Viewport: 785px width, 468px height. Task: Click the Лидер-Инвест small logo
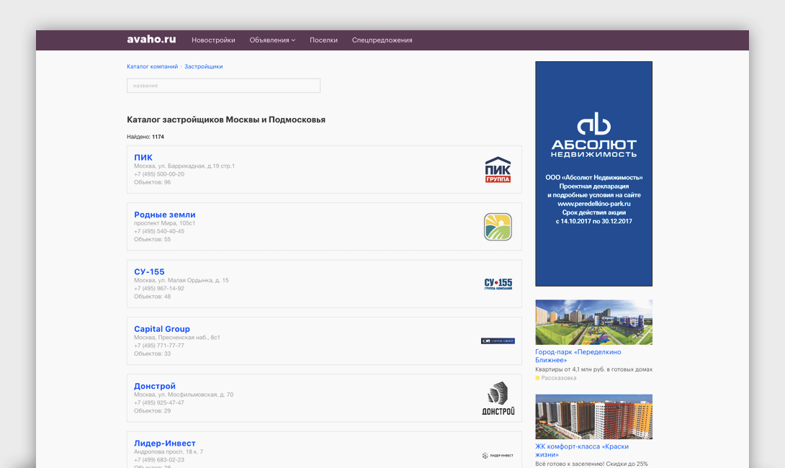[x=498, y=456]
